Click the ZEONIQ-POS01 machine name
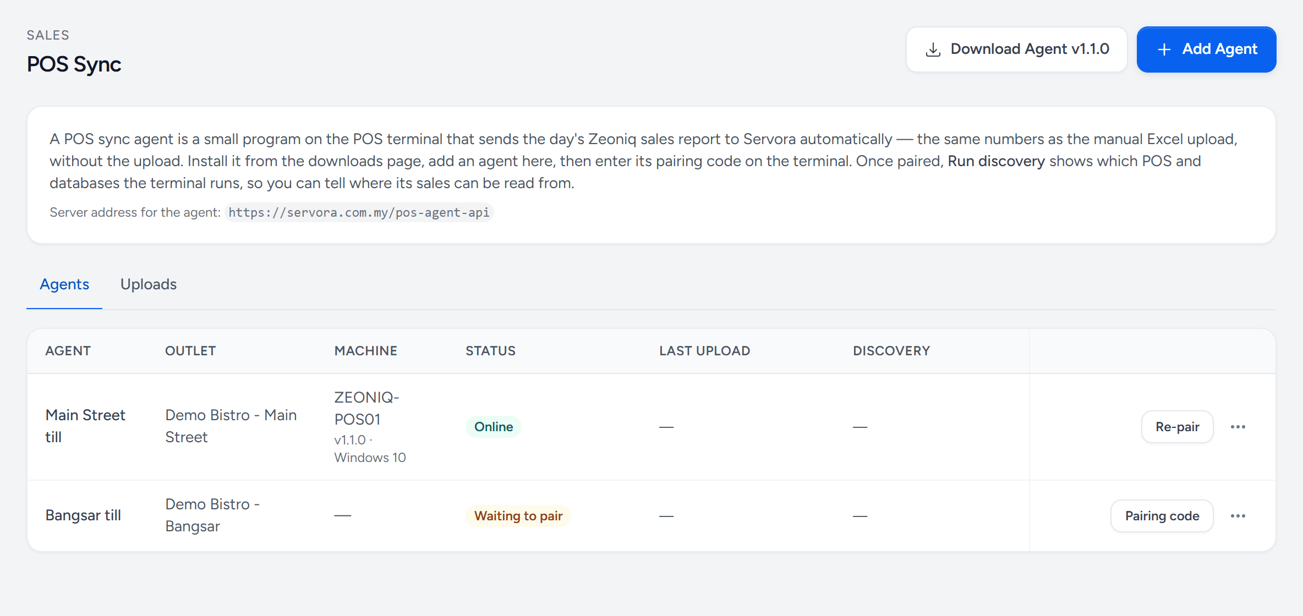 click(x=367, y=408)
